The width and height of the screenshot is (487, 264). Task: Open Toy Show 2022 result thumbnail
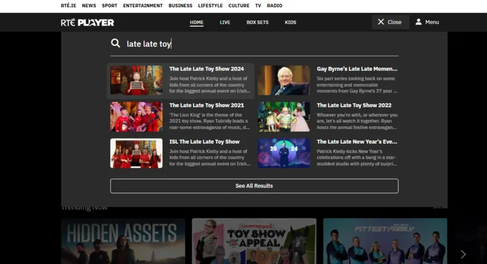[x=284, y=116]
